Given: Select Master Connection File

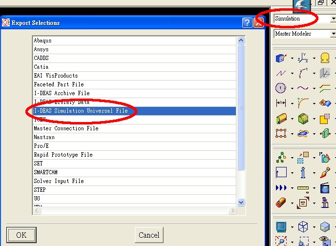Looking at the screenshot, I should [x=134, y=128].
